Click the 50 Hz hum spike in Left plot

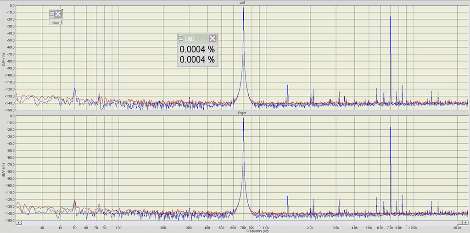[74, 89]
